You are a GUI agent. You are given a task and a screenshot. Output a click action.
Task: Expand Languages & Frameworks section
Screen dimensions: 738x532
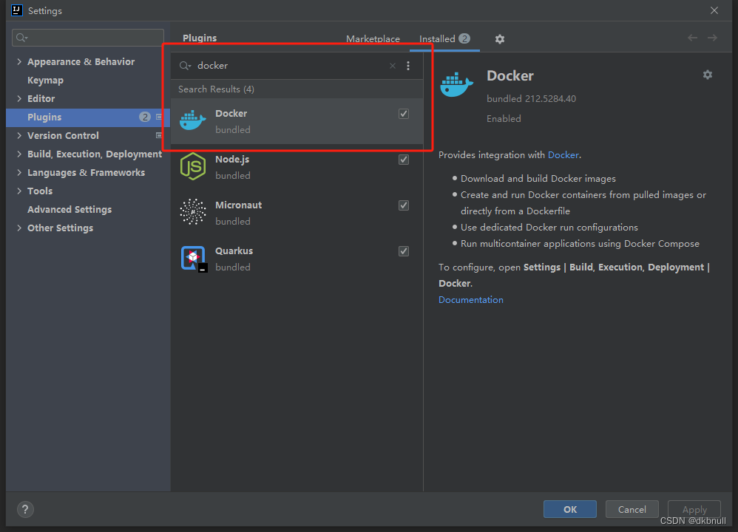pos(19,173)
